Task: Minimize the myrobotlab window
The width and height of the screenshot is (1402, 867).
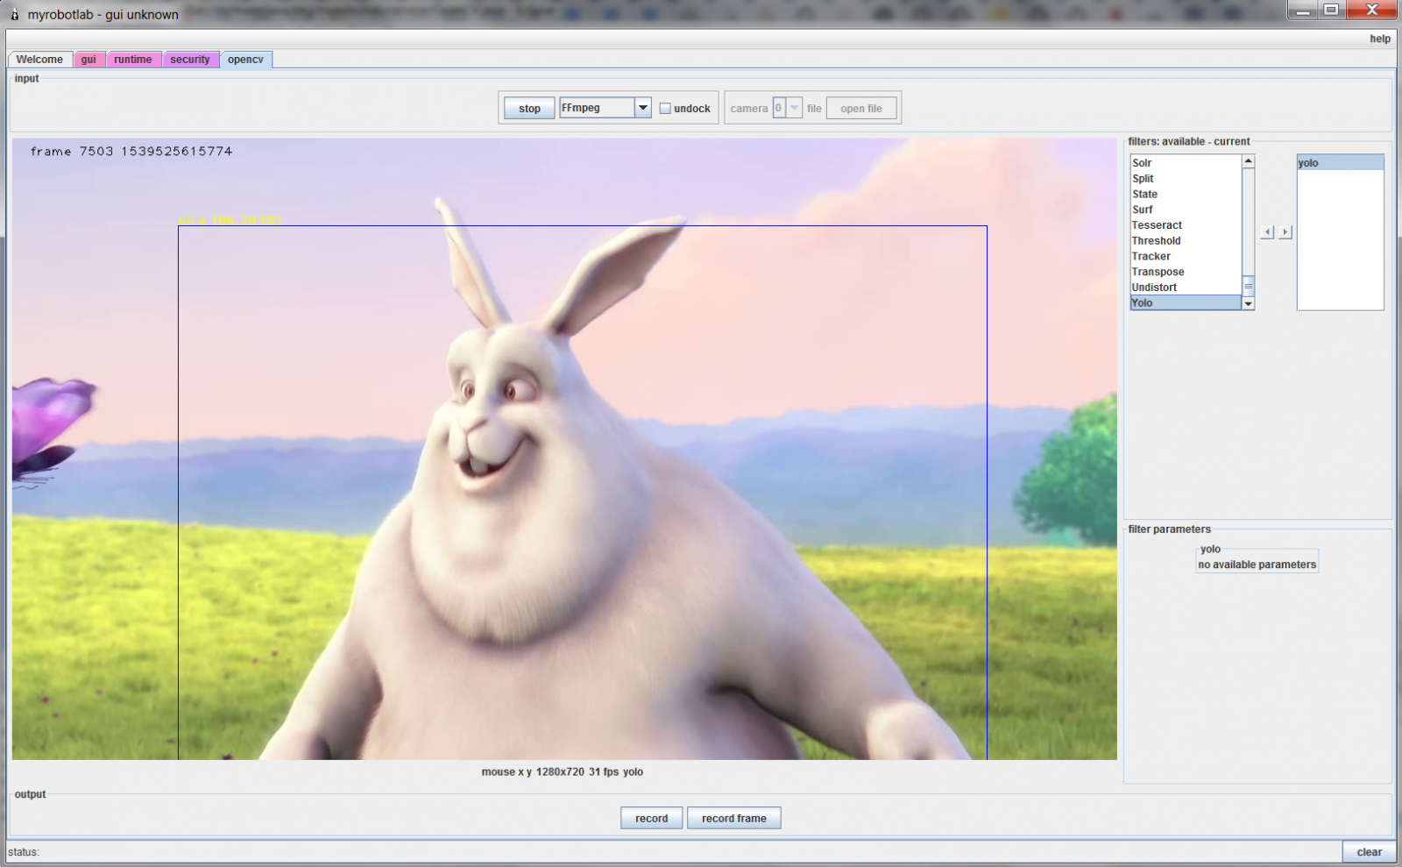Action: (1303, 10)
